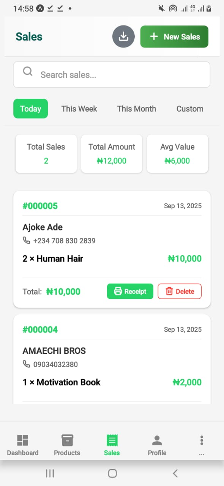Open the three-dot overflow menu
Image resolution: width=224 pixels, height=486 pixels.
(x=202, y=439)
